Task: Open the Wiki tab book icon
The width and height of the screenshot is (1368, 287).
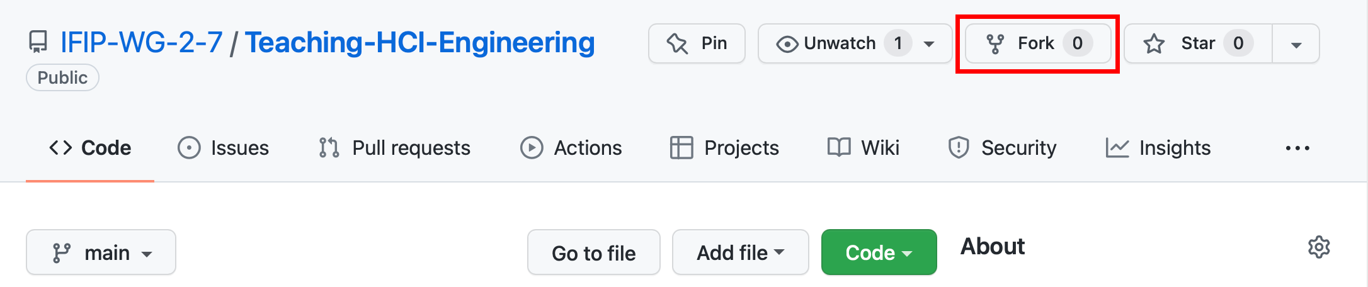Action: tap(839, 147)
